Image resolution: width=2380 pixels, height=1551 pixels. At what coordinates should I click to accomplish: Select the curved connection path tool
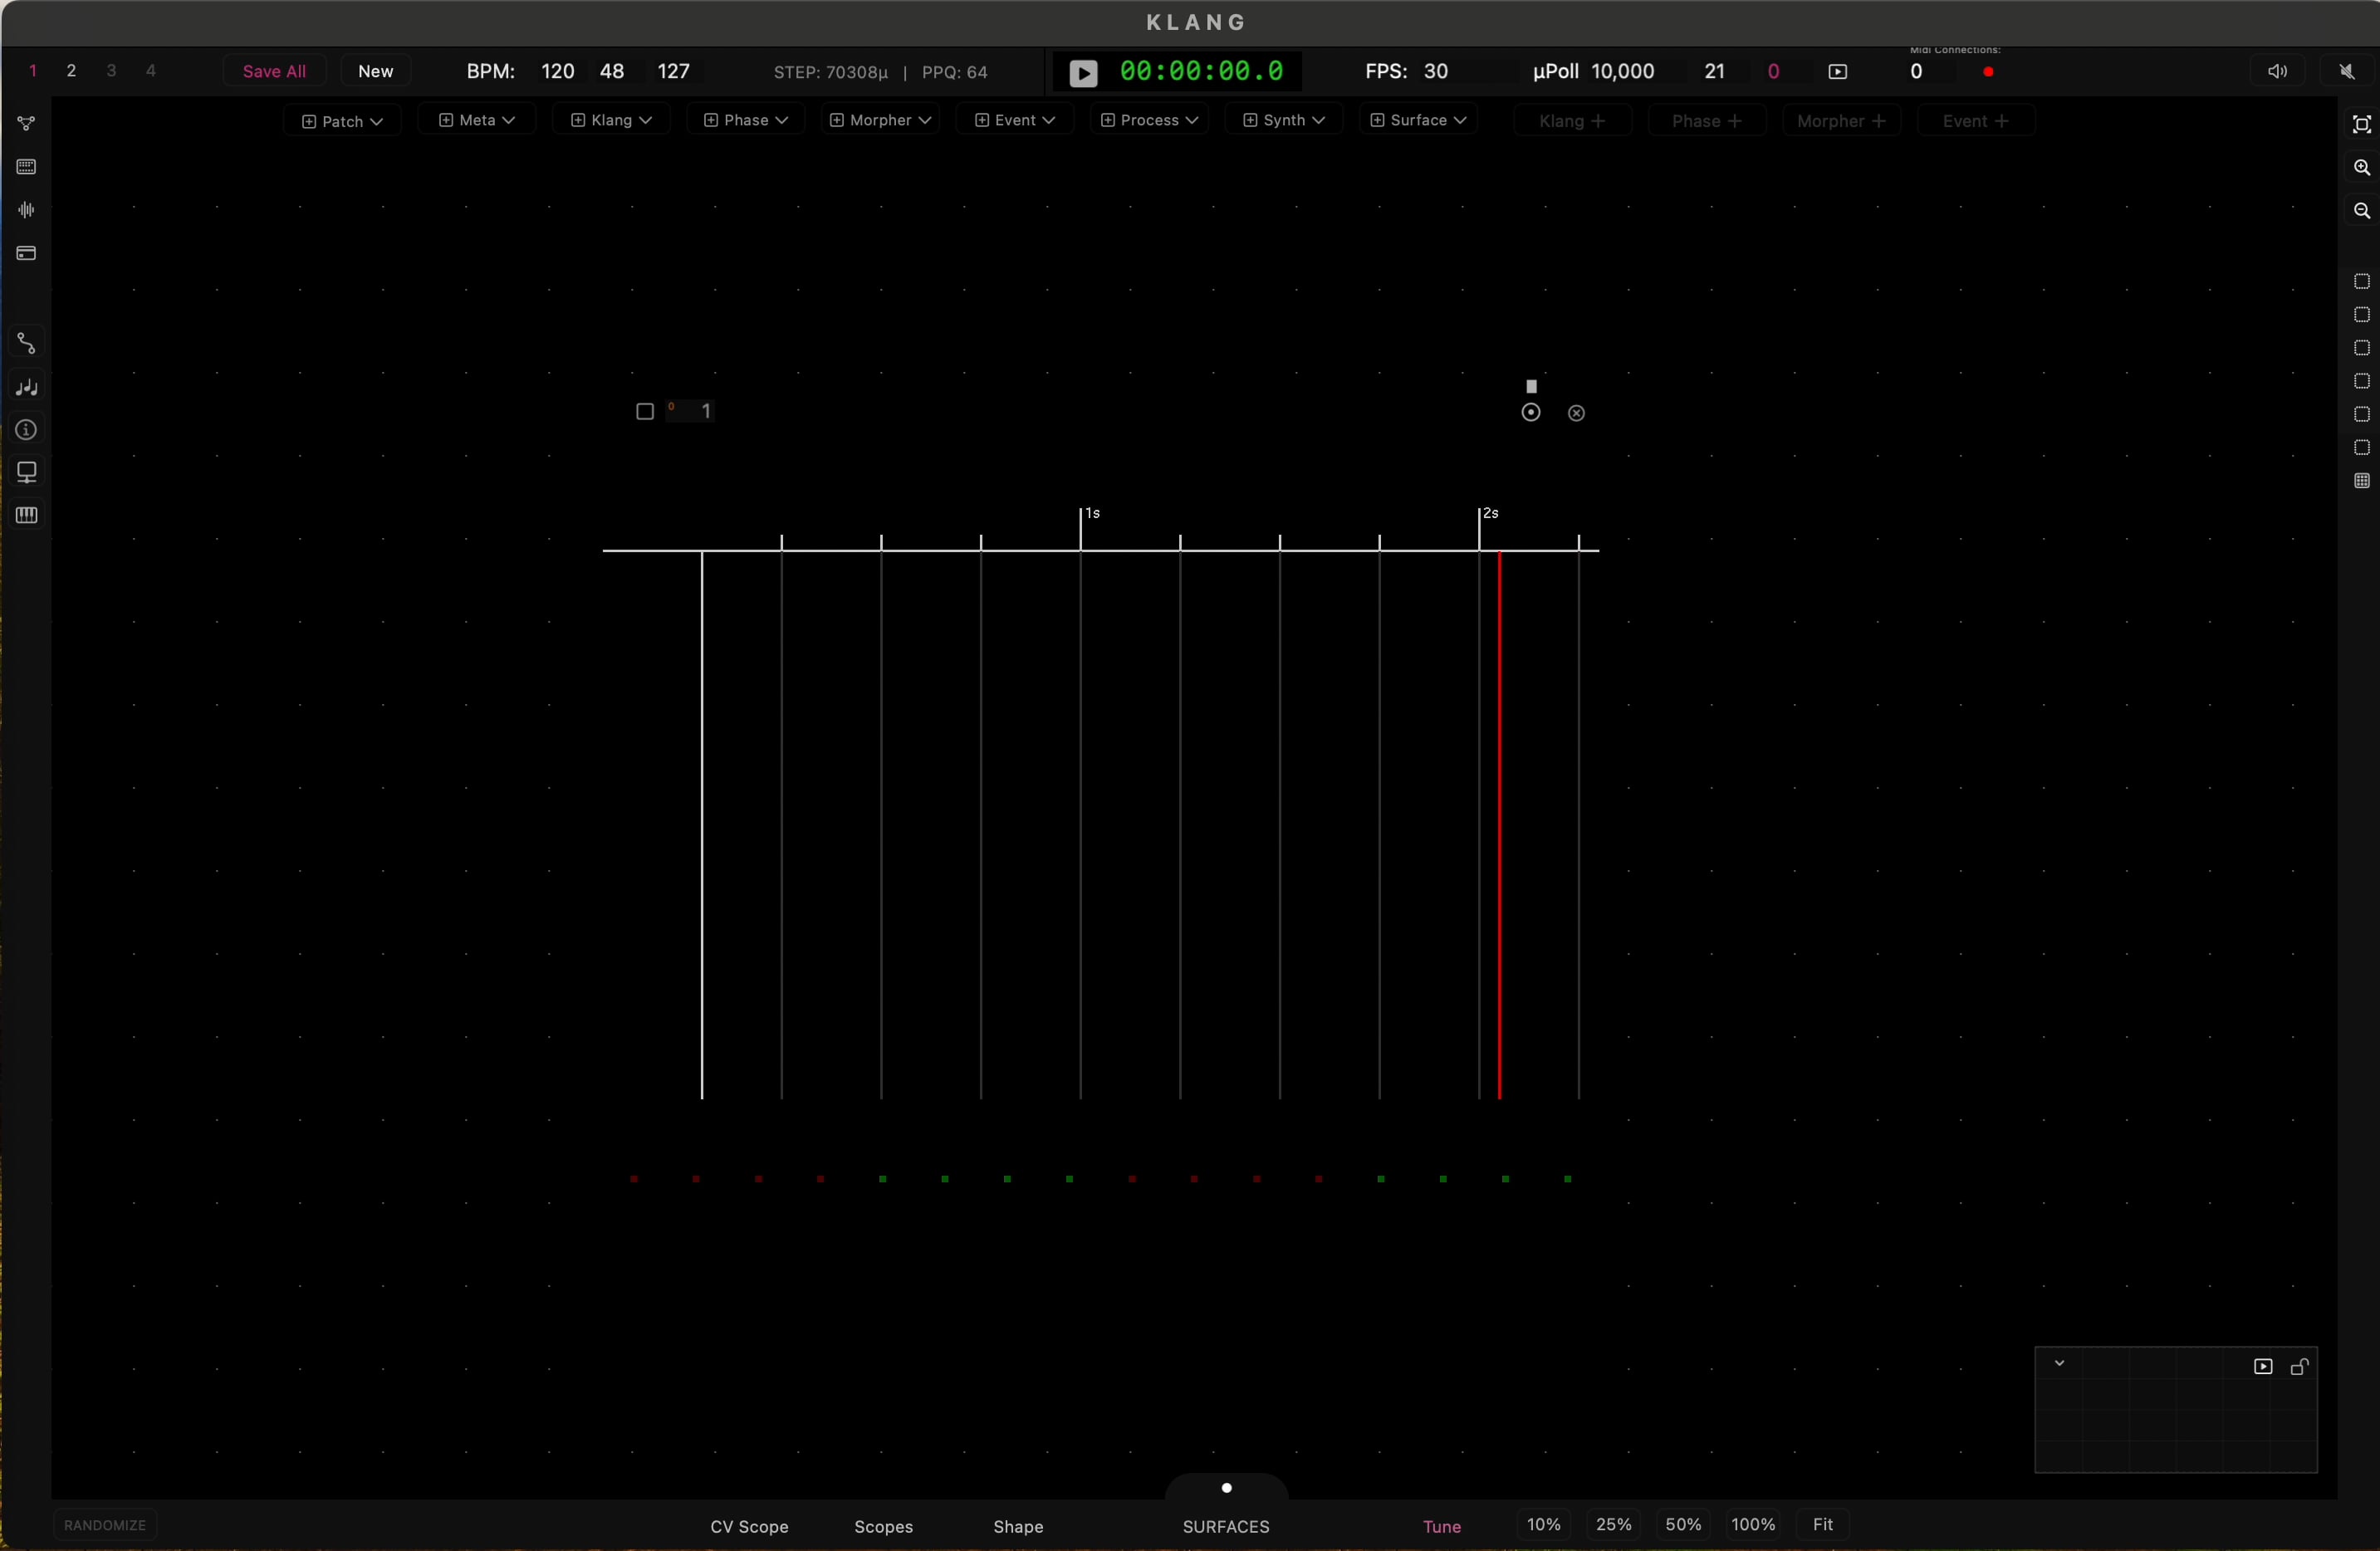[27, 344]
